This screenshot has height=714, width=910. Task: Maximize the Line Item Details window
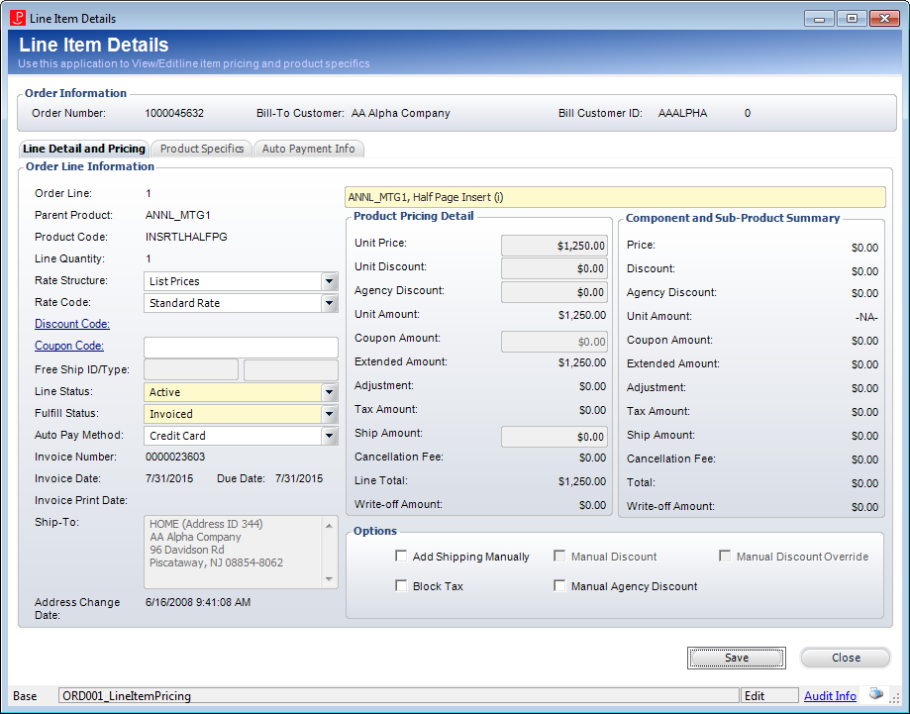(x=852, y=19)
